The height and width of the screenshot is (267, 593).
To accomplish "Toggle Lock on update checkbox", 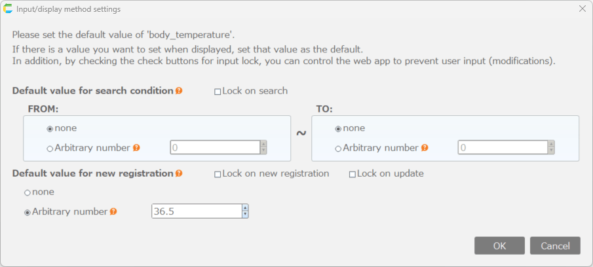I will [x=353, y=175].
